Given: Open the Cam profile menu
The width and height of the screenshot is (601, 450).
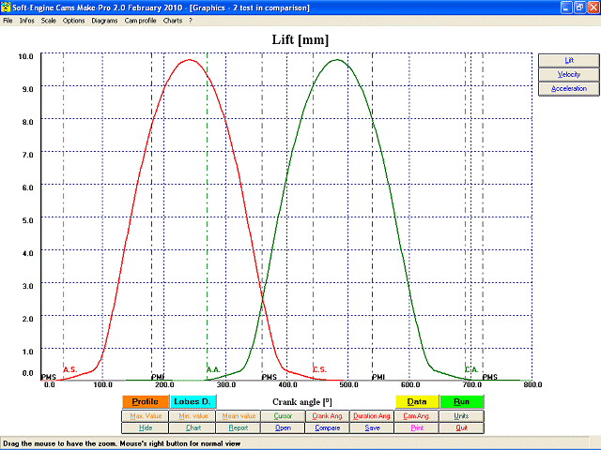Looking at the screenshot, I should pos(140,21).
